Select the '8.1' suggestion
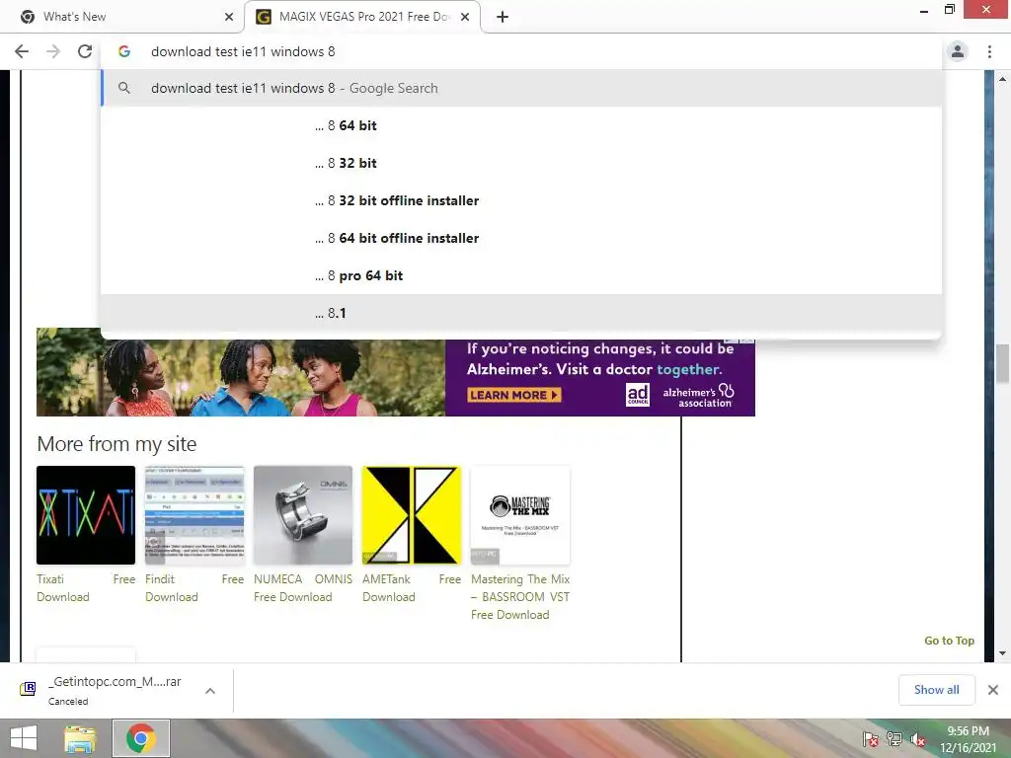The height and width of the screenshot is (758, 1011). click(x=521, y=313)
